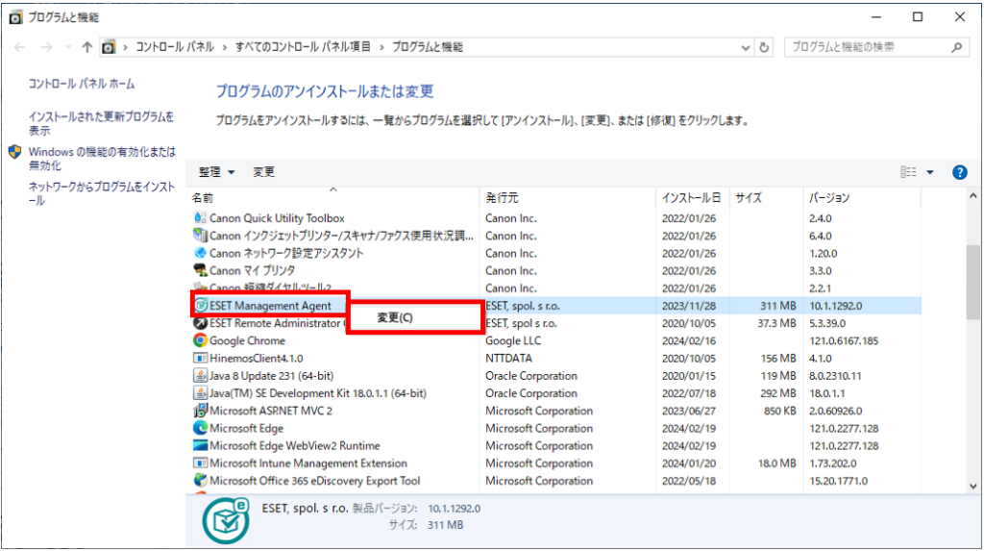
Task: Click the プログラムと機能 breadcrumb segment
Action: coord(428,47)
